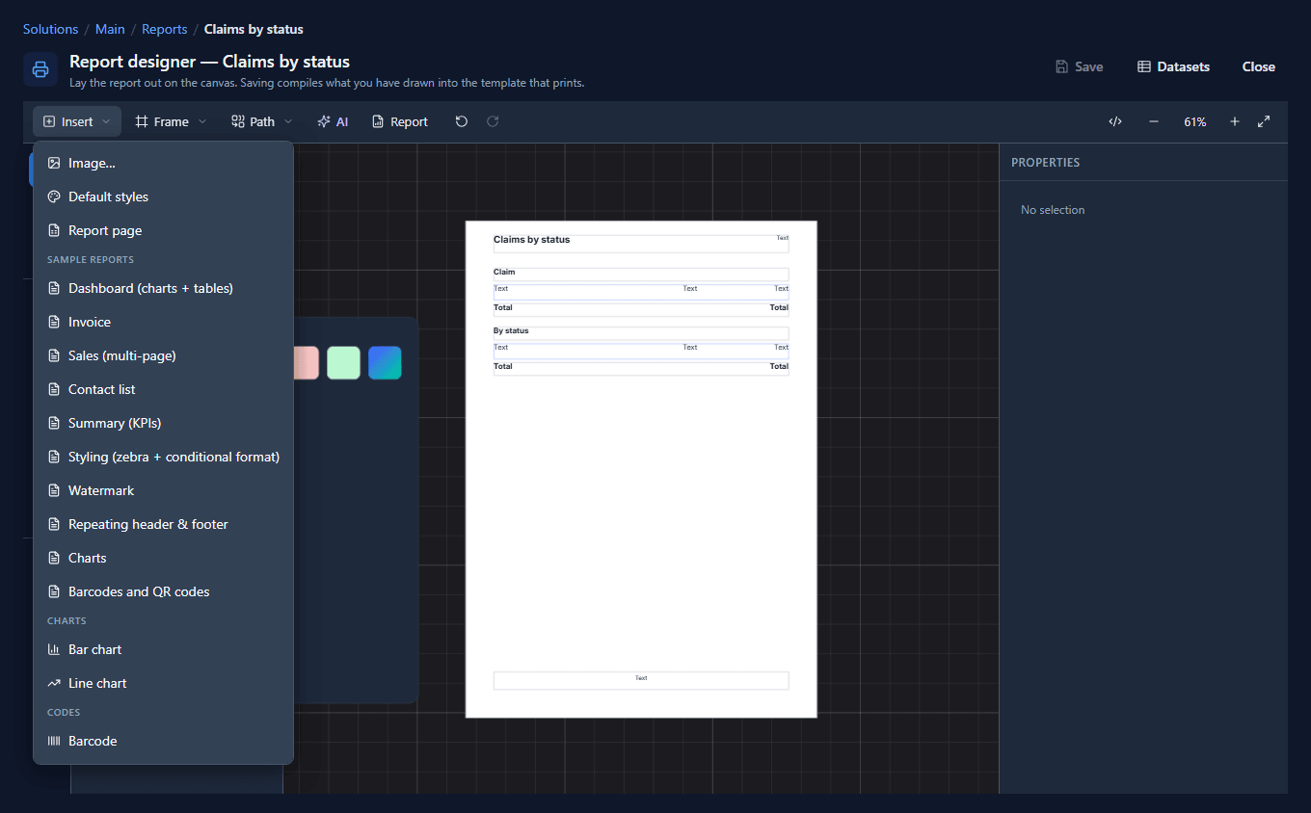The width and height of the screenshot is (1311, 813).
Task: Open the Reports breadcrumb link
Action: coord(165,30)
